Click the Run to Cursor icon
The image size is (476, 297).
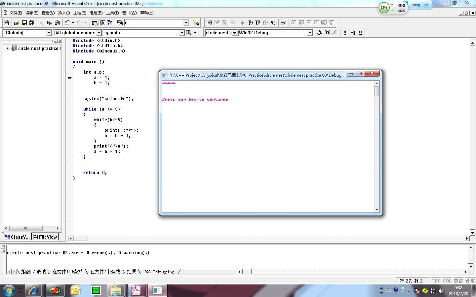coord(273,23)
